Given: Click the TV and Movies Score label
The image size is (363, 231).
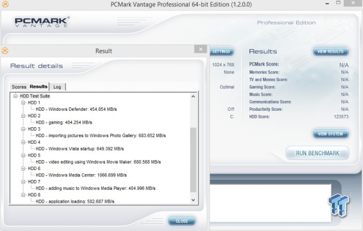Looking at the screenshot, I should (x=268, y=80).
